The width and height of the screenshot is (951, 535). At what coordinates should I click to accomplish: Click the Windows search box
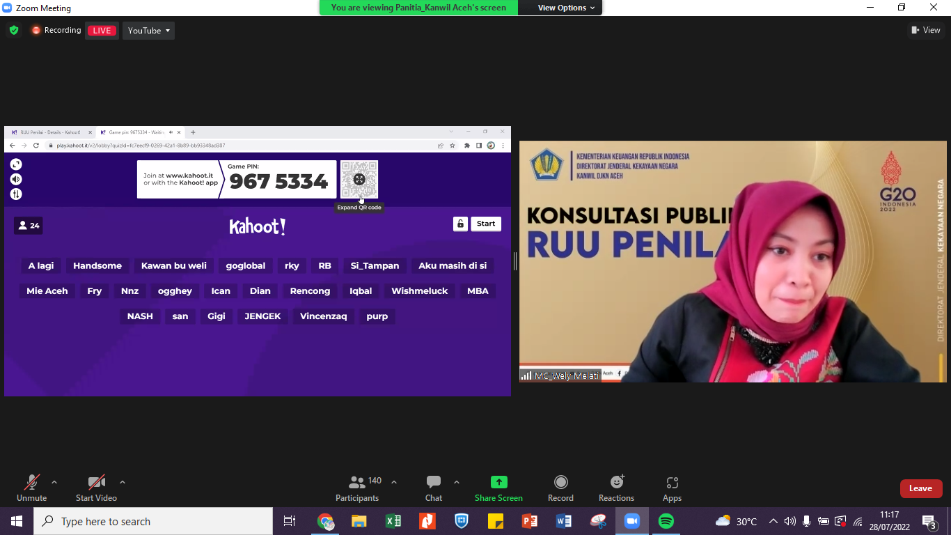[x=153, y=521]
